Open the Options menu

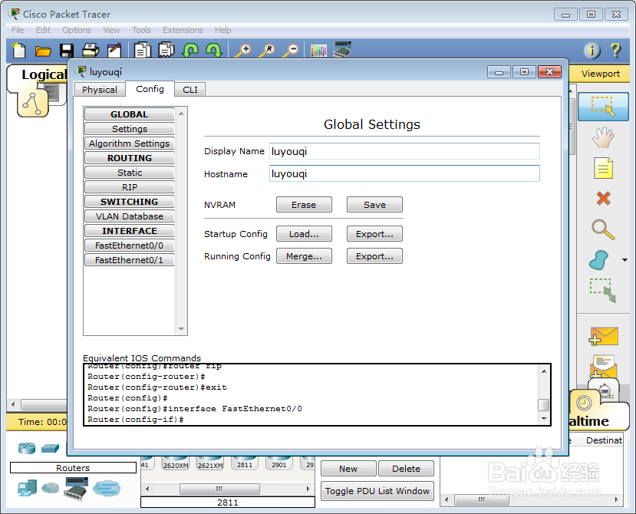click(76, 30)
